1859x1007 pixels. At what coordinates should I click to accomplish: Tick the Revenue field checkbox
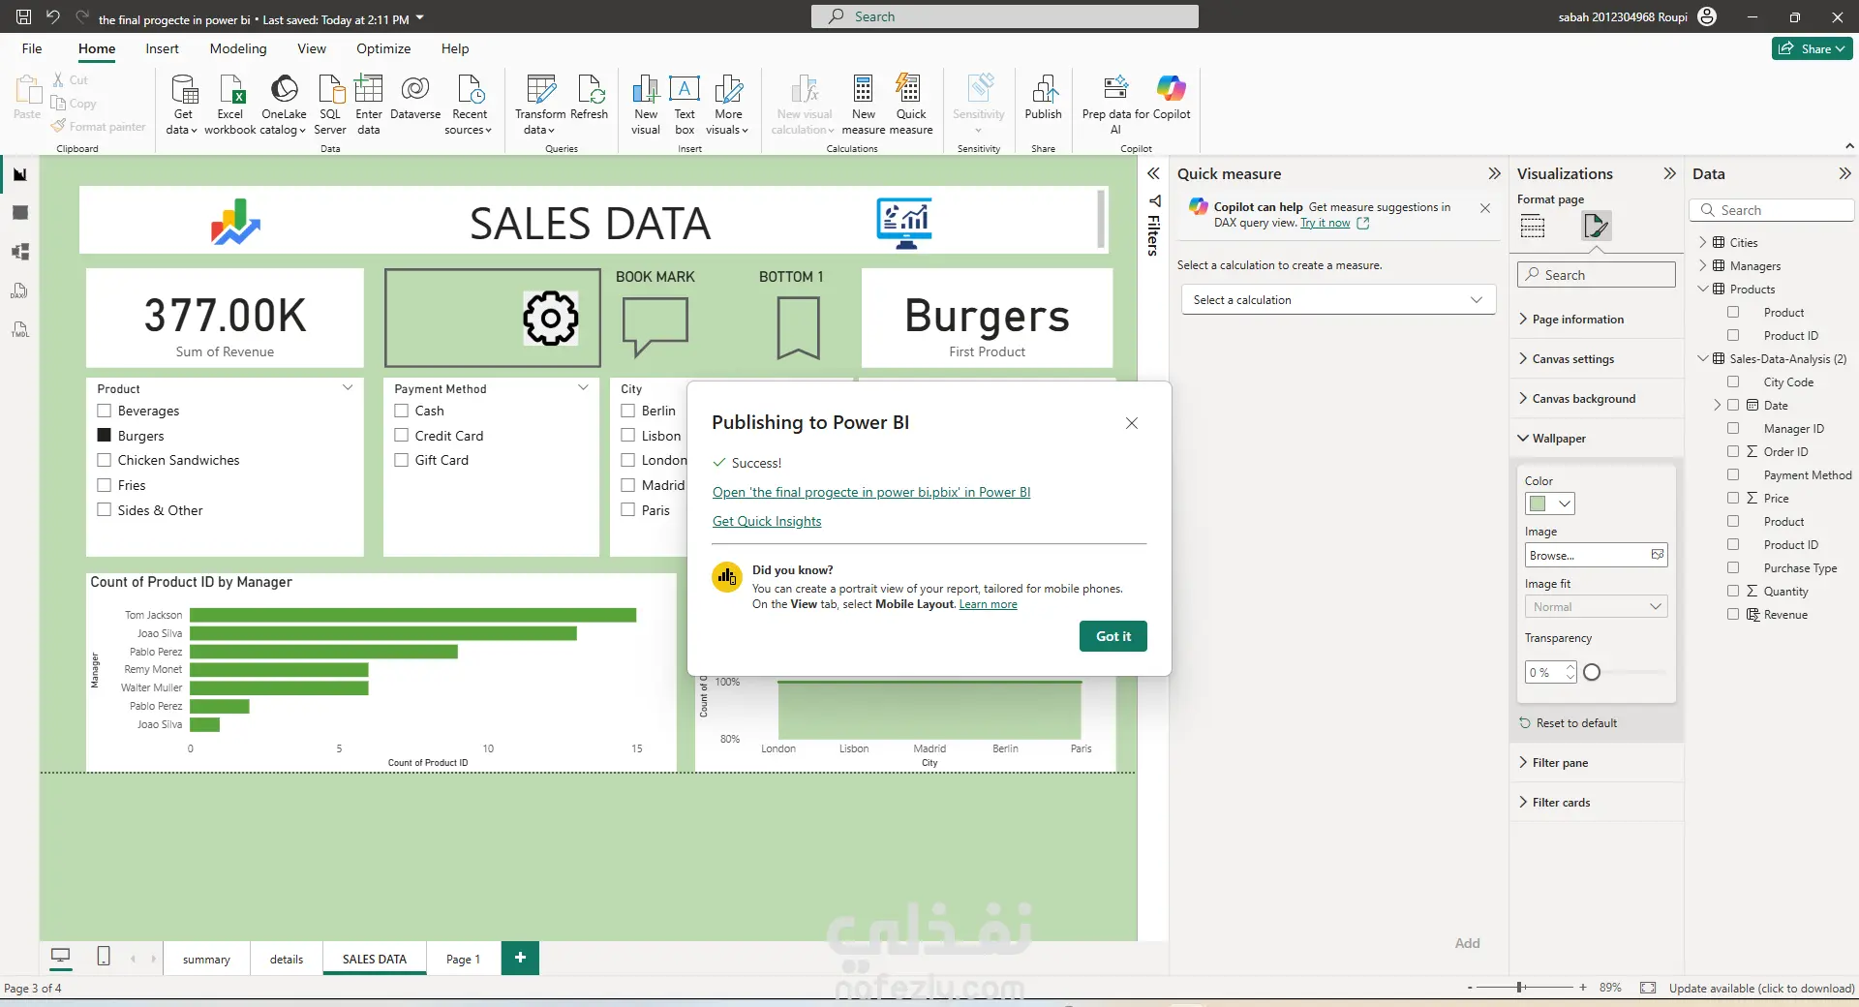tap(1733, 614)
